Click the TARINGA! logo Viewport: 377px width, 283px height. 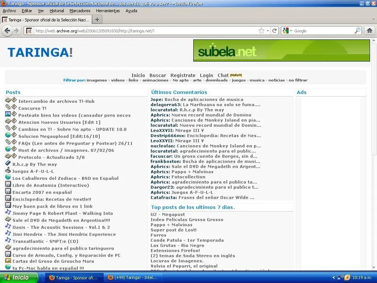point(40,52)
